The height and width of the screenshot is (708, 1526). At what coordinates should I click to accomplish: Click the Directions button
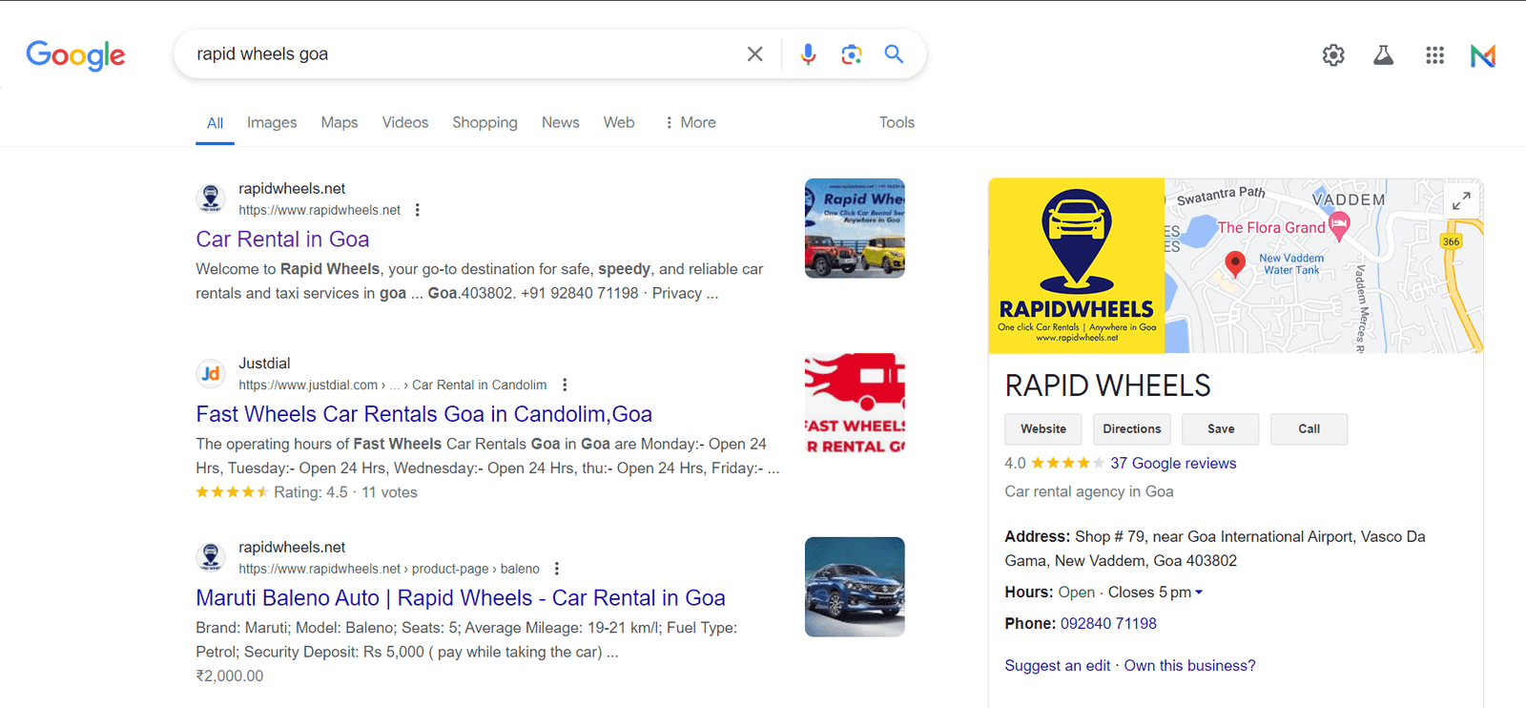(1132, 429)
